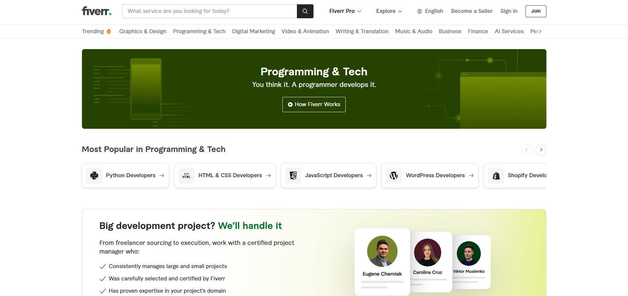This screenshot has width=628, height=296.
Task: Click the previous carousel arrow button
Action: tap(526, 150)
